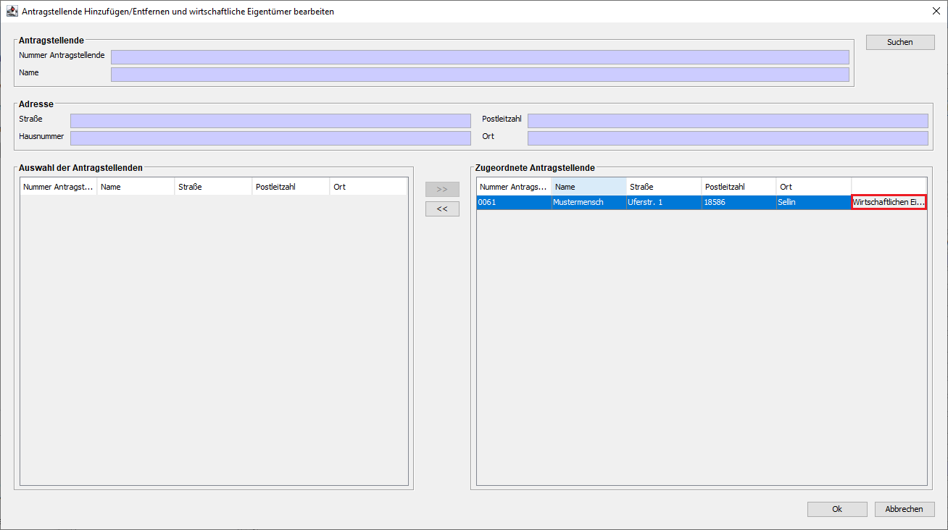
Task: Select the Postleitzahl input field
Action: point(727,121)
